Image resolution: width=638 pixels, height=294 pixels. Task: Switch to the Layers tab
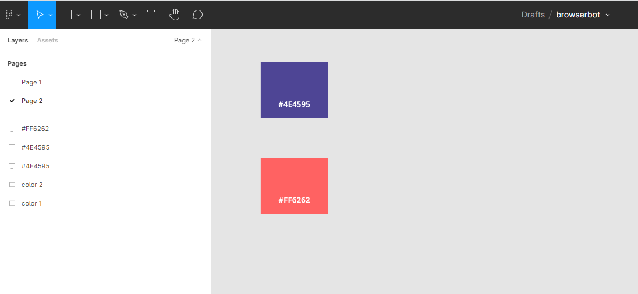(17, 40)
